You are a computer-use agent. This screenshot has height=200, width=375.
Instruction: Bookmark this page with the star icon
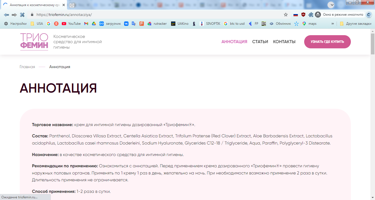tap(286, 15)
